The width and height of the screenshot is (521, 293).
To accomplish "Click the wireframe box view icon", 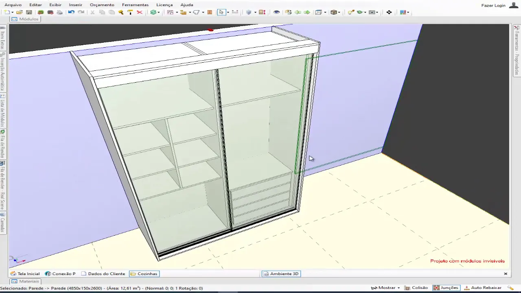I will point(318,12).
